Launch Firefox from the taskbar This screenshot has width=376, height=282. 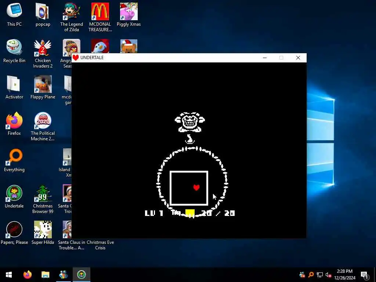pos(27,275)
